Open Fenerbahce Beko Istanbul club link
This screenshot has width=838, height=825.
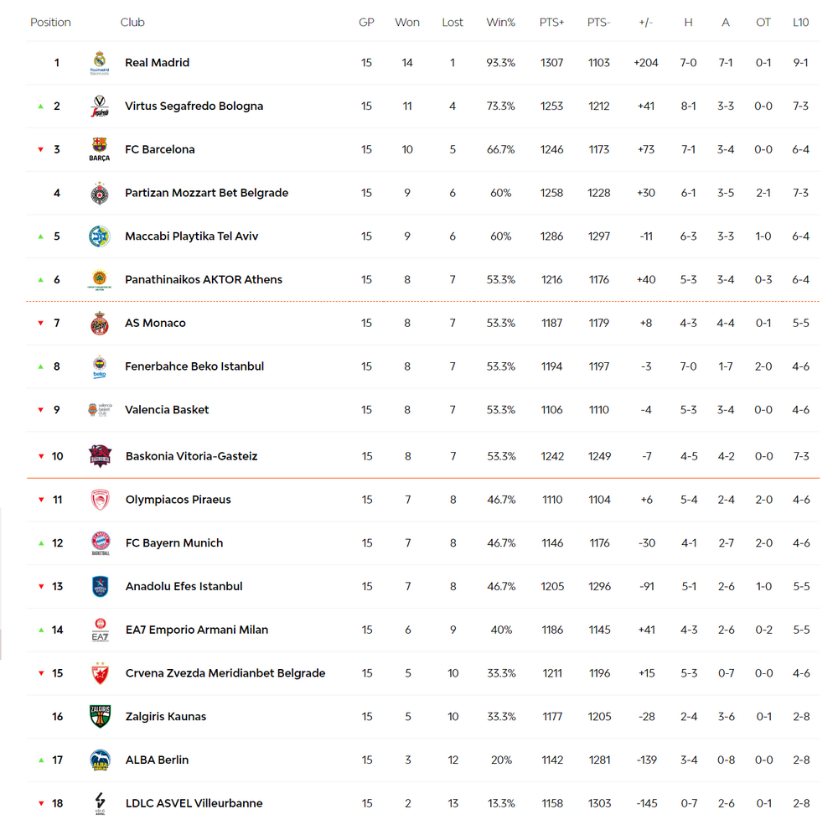[194, 366]
